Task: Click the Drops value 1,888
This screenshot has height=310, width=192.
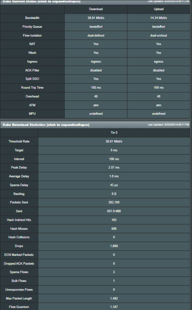Action: 114,246
